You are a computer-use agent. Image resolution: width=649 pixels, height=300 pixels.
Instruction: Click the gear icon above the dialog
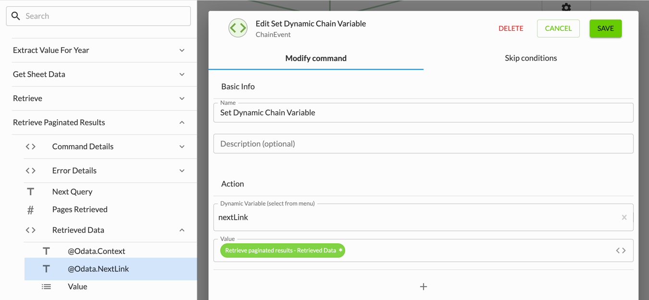(566, 7)
